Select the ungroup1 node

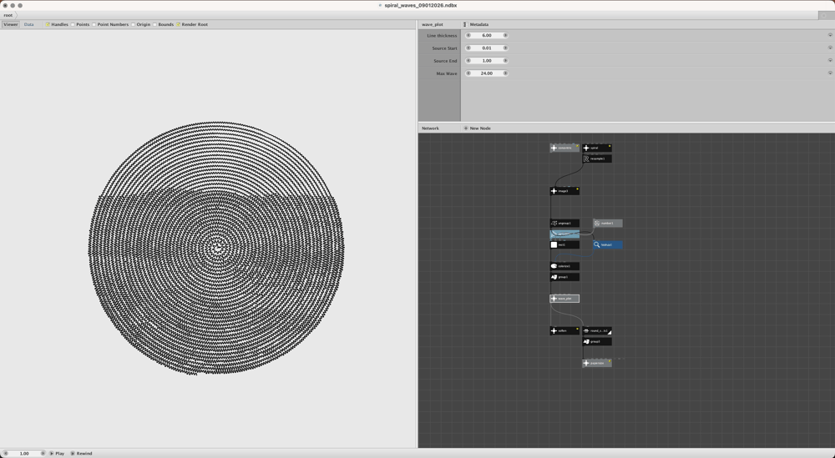coord(564,224)
